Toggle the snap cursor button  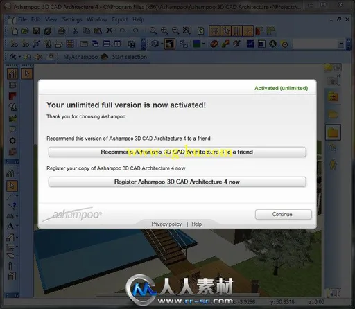click(225, 31)
